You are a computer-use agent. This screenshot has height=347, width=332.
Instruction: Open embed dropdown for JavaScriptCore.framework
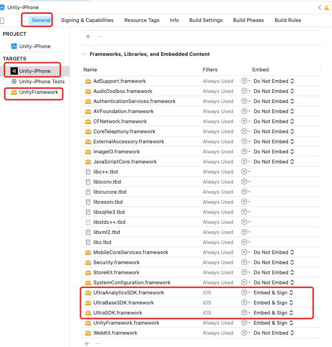click(x=274, y=162)
